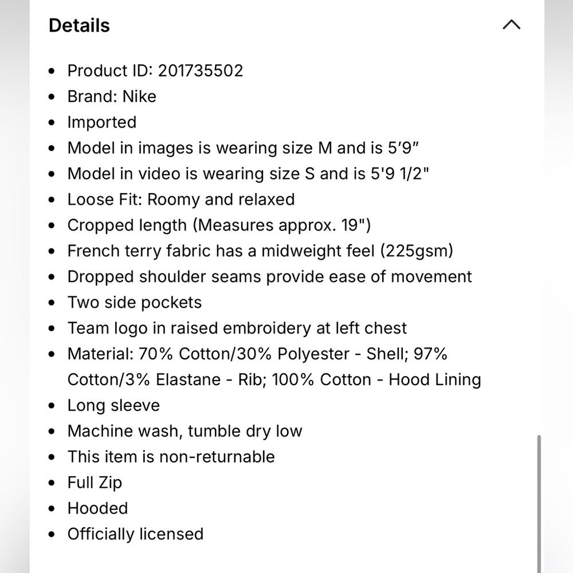The image size is (573, 573).
Task: Collapse the Details section chevron
Action: point(511,25)
